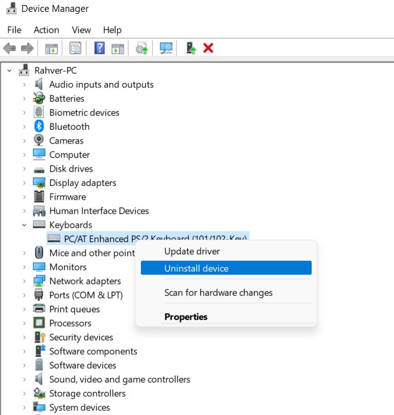Select the Firmware category label
The image size is (394, 415).
(68, 197)
